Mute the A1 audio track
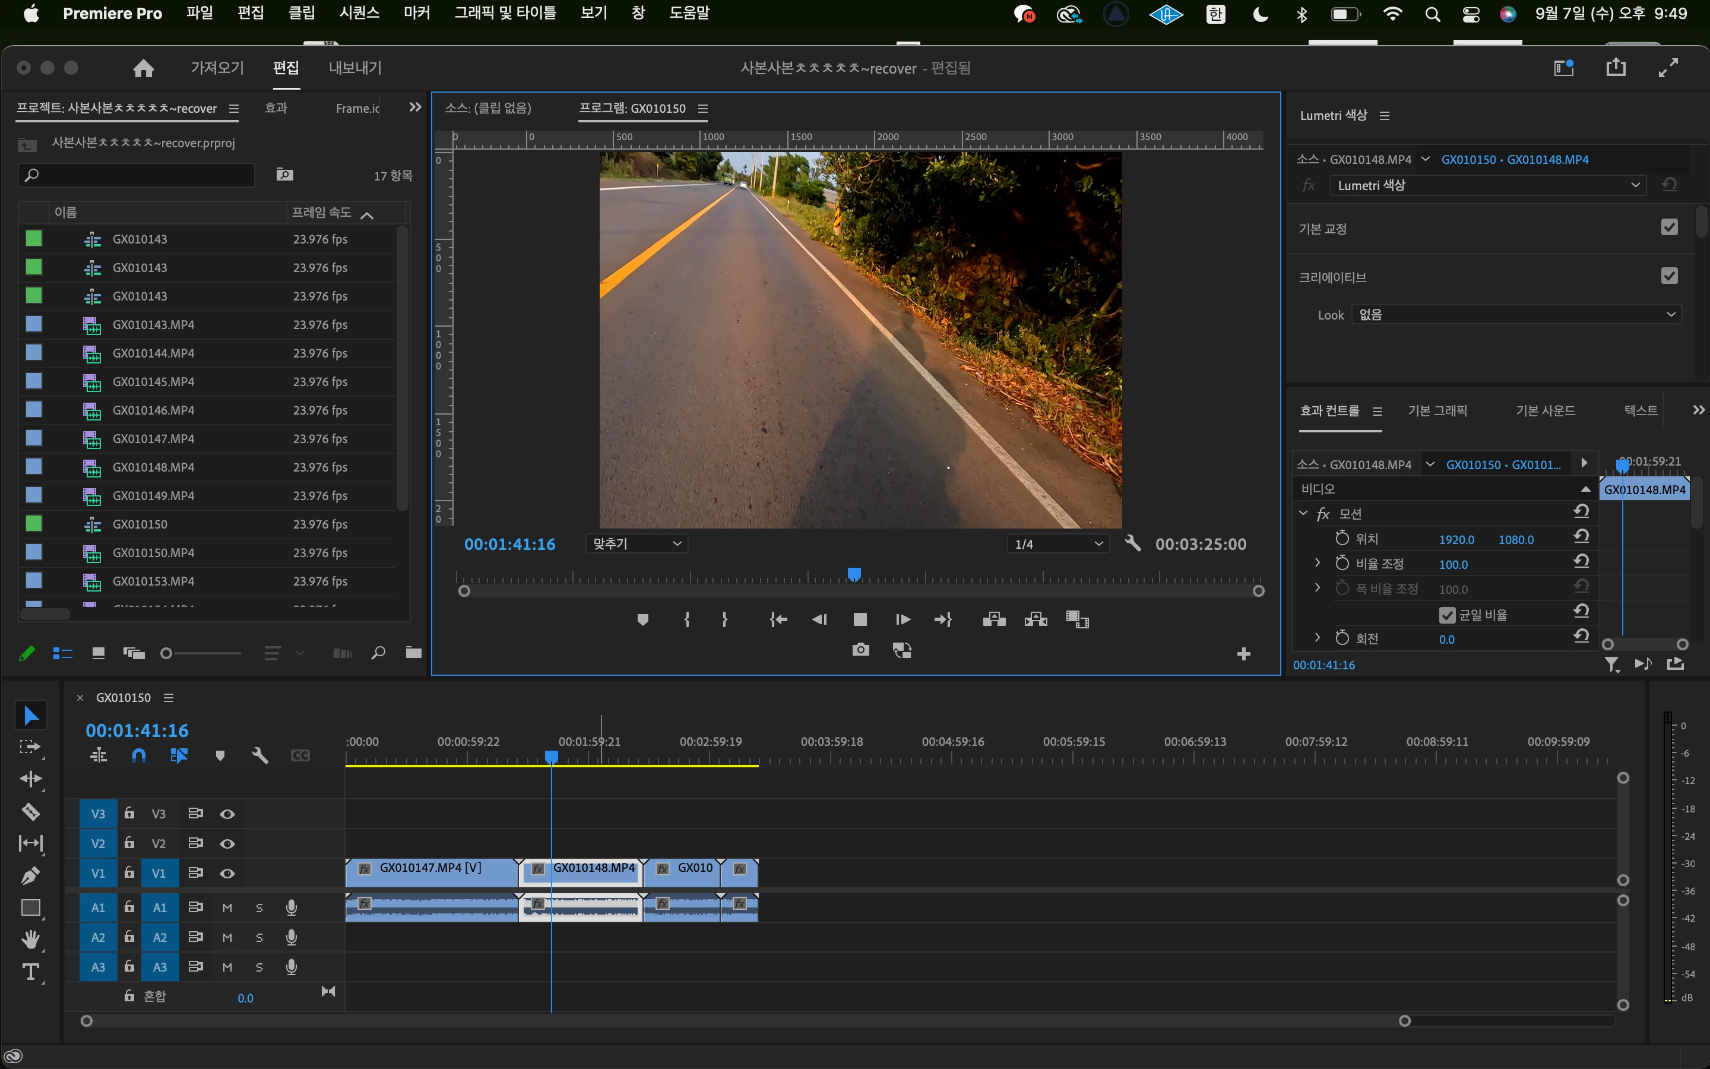 coord(227,908)
